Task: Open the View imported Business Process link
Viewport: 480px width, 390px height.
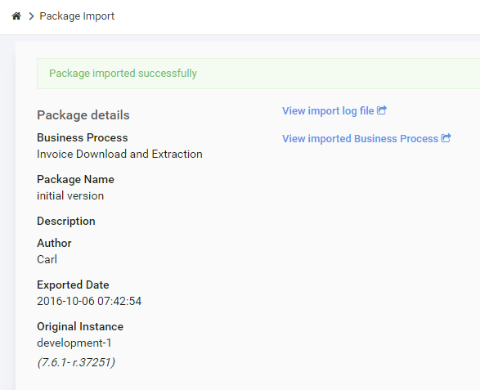Action: pos(360,139)
